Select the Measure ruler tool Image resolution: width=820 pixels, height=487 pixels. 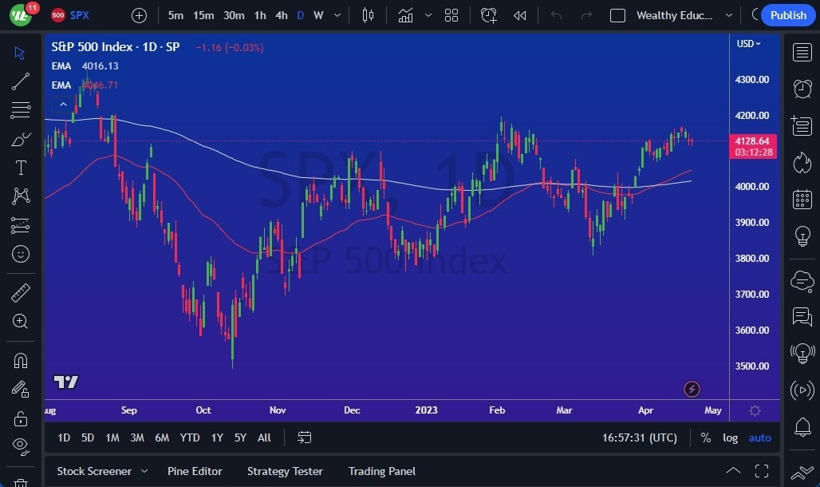click(x=22, y=292)
